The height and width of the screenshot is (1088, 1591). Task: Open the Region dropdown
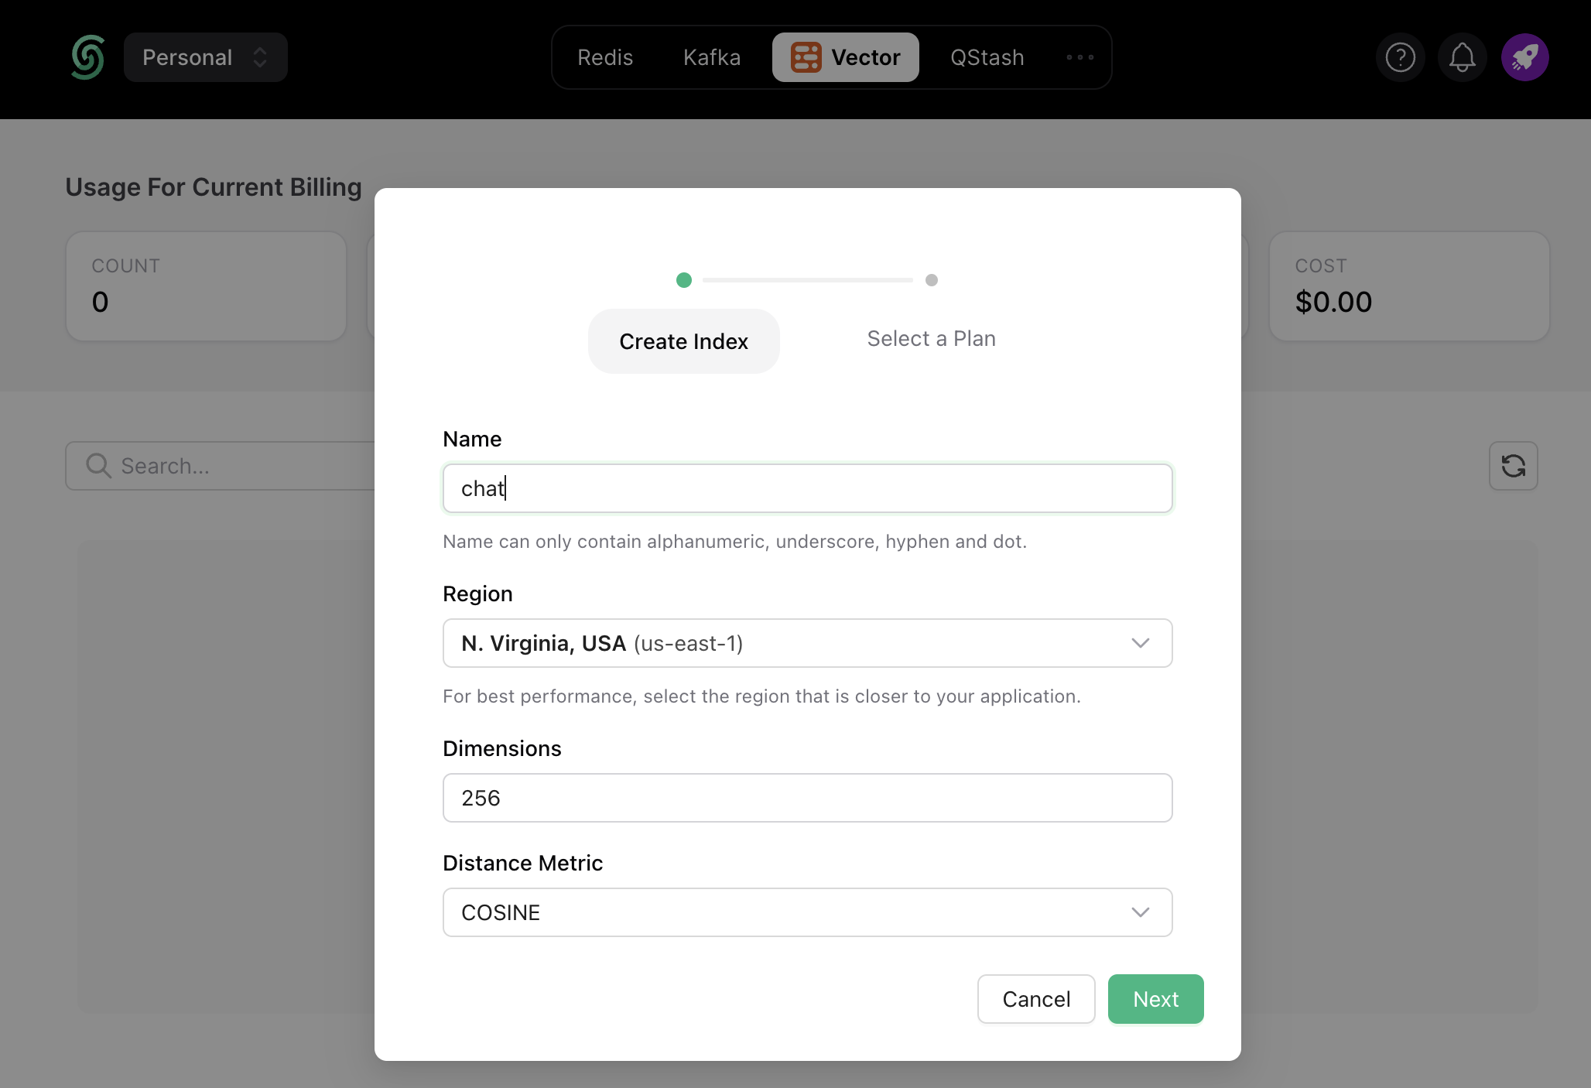tap(807, 643)
